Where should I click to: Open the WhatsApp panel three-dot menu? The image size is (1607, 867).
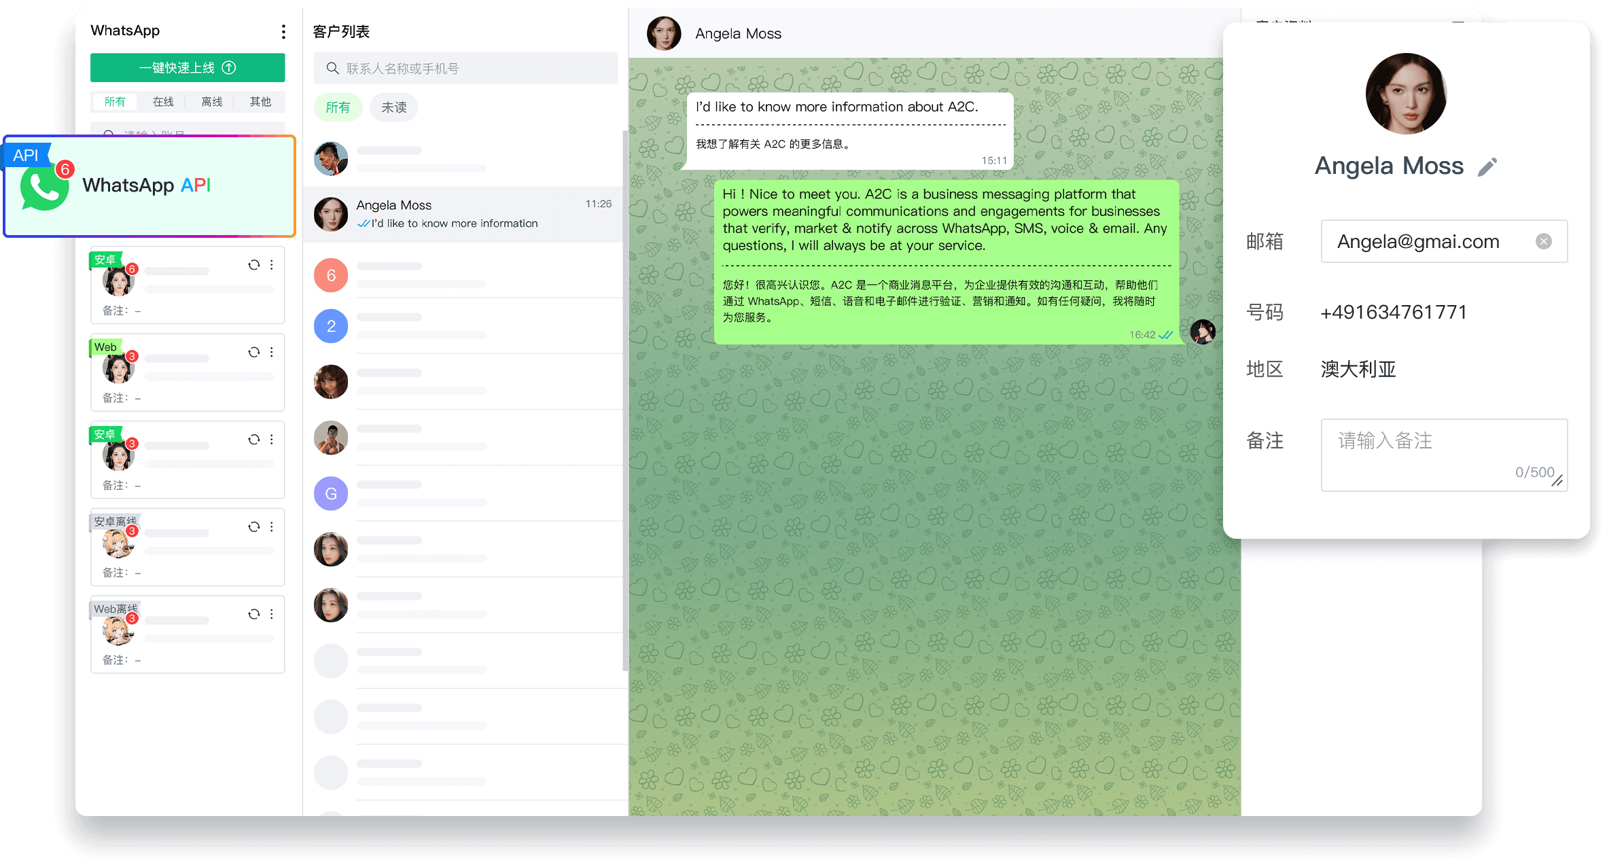[x=283, y=31]
